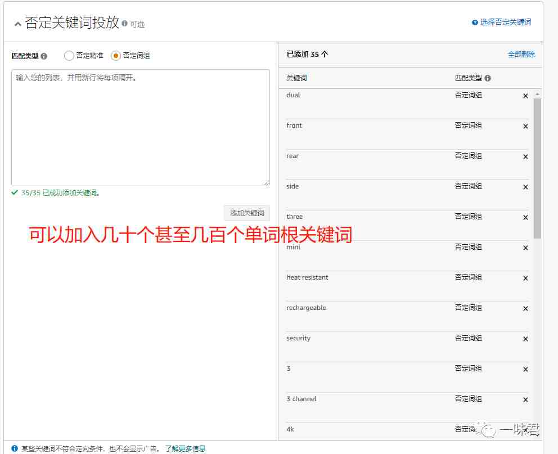Select the security keyword text
558x454 pixels.
pos(298,338)
